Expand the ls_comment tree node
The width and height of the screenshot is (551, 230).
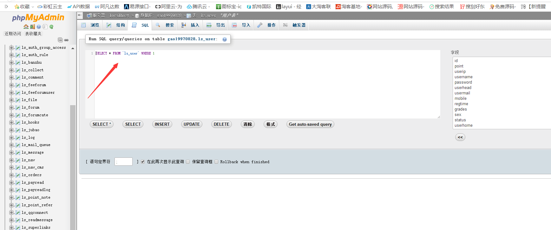11,78
